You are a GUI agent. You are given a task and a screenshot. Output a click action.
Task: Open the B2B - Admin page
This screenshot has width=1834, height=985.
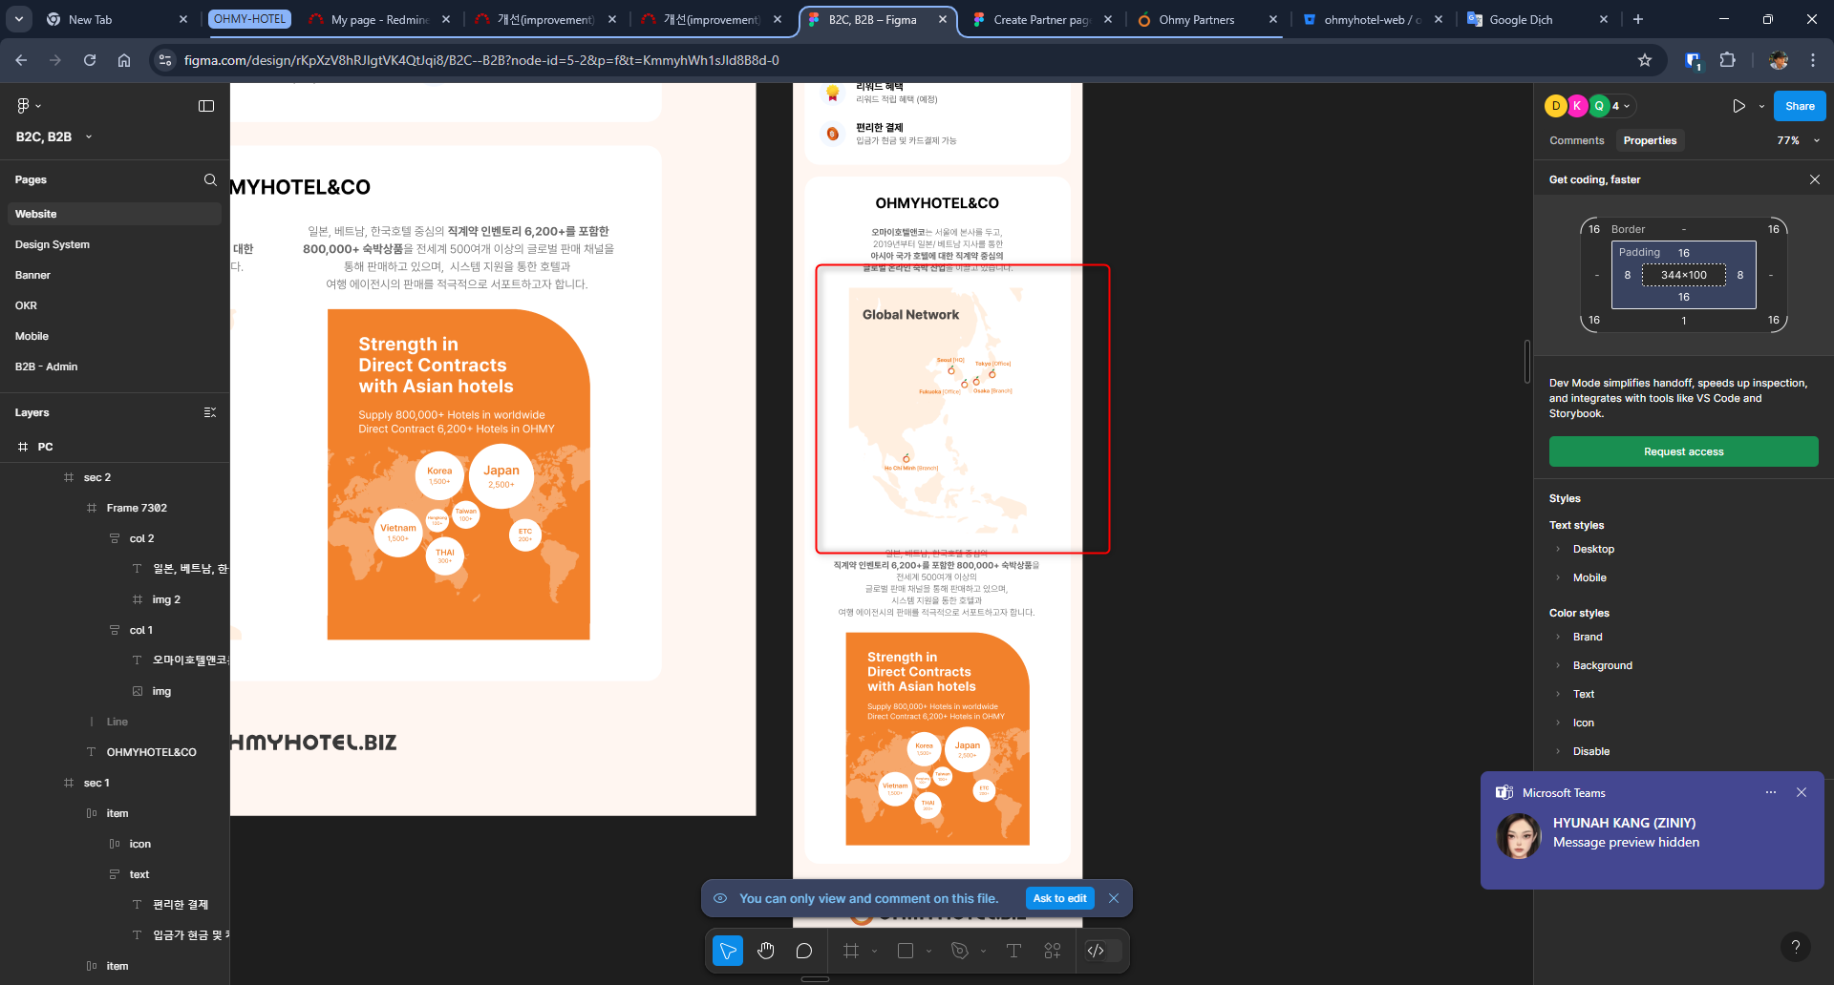[x=46, y=367]
